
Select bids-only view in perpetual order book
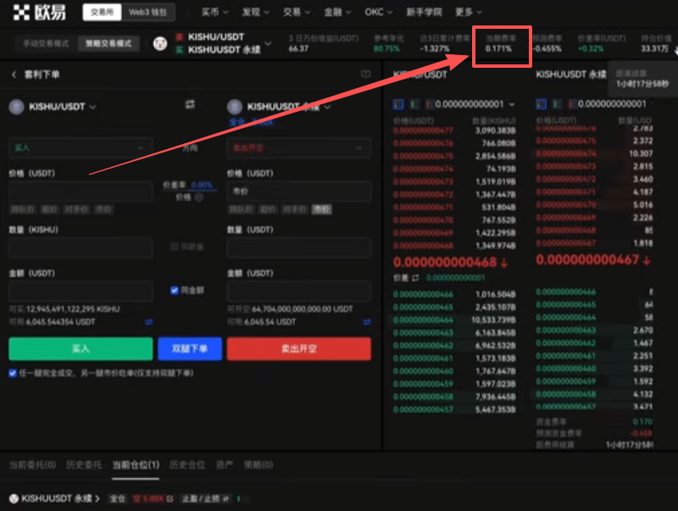point(557,103)
